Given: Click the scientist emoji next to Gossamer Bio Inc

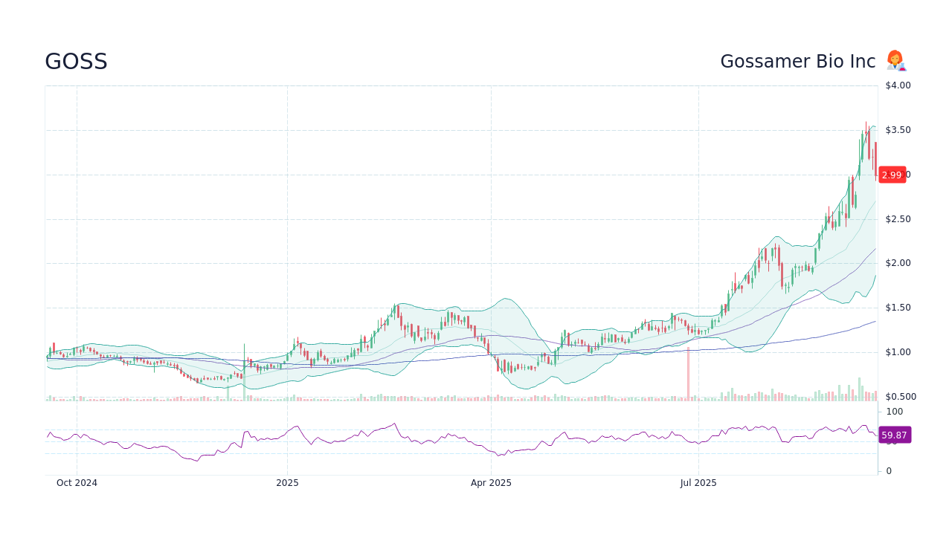Looking at the screenshot, I should click(x=895, y=61).
